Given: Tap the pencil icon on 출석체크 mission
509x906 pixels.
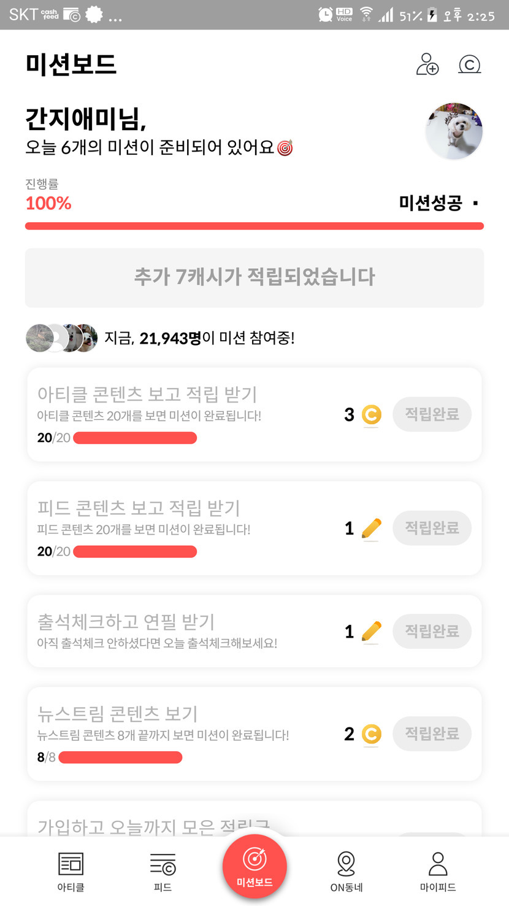Looking at the screenshot, I should [x=370, y=632].
